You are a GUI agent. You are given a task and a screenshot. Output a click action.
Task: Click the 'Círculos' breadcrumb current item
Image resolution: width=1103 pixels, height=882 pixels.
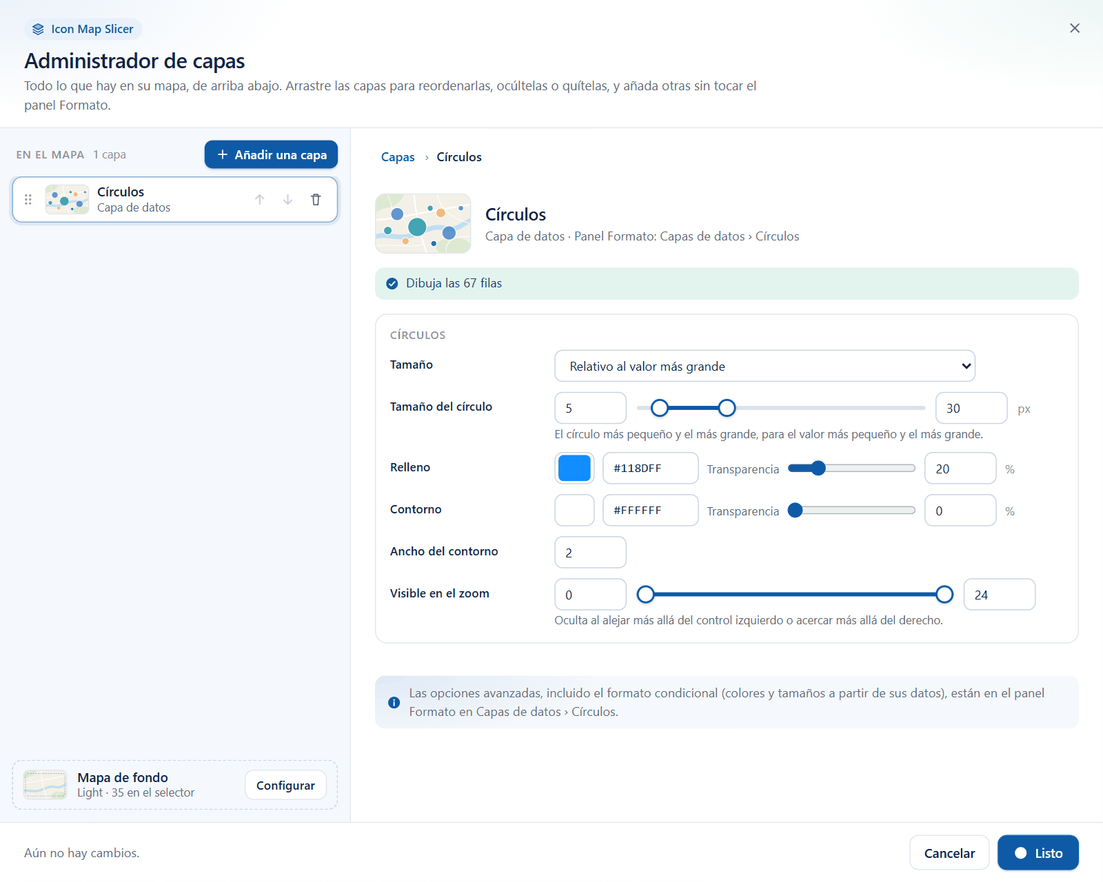coord(459,157)
